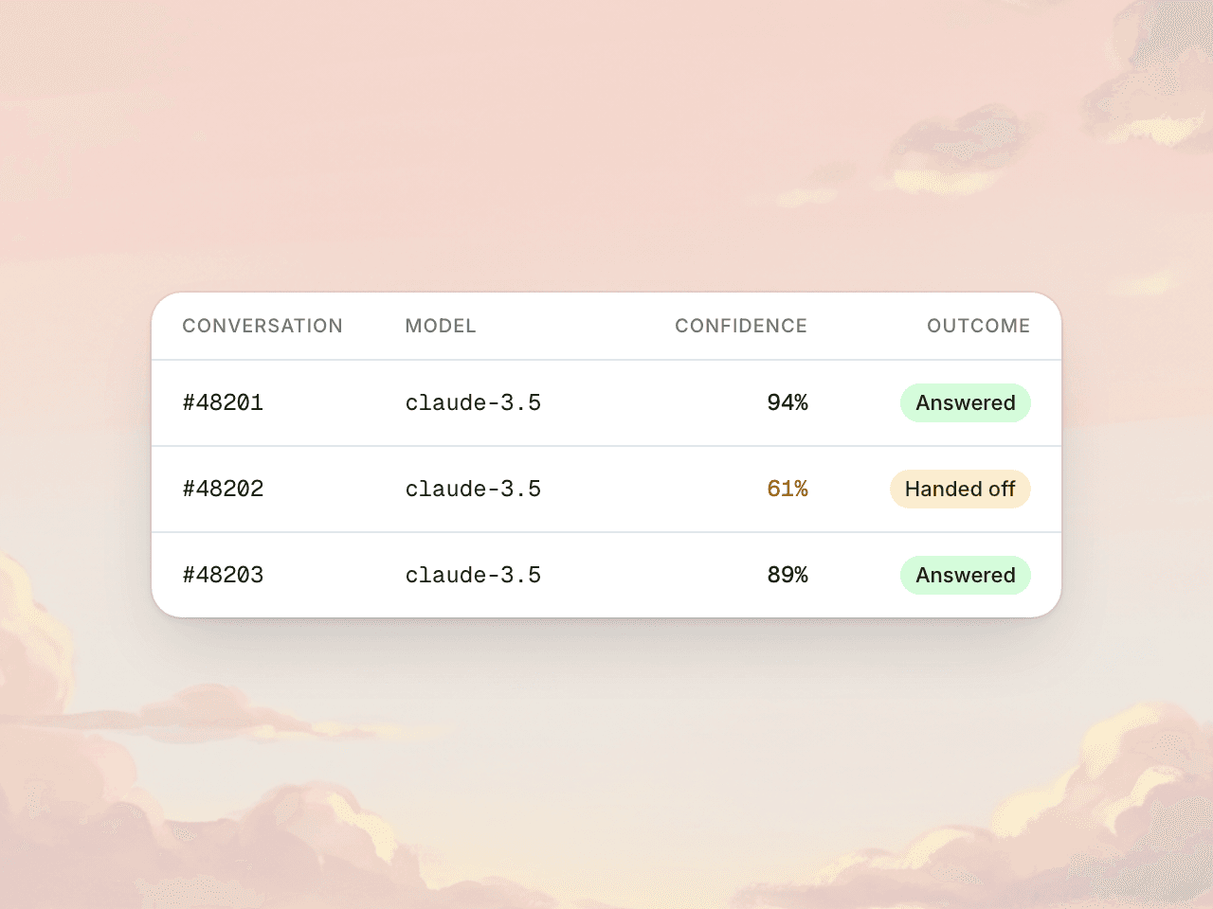Screen dimensions: 1213x909
Task: Click the CONVERSATION column header
Action: coord(263,326)
